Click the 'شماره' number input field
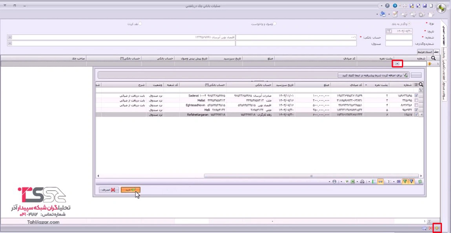 [x=399, y=37]
